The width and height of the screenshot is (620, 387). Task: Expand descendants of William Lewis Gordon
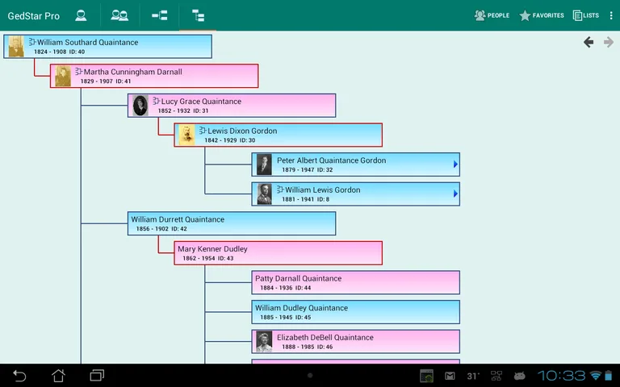pos(455,193)
